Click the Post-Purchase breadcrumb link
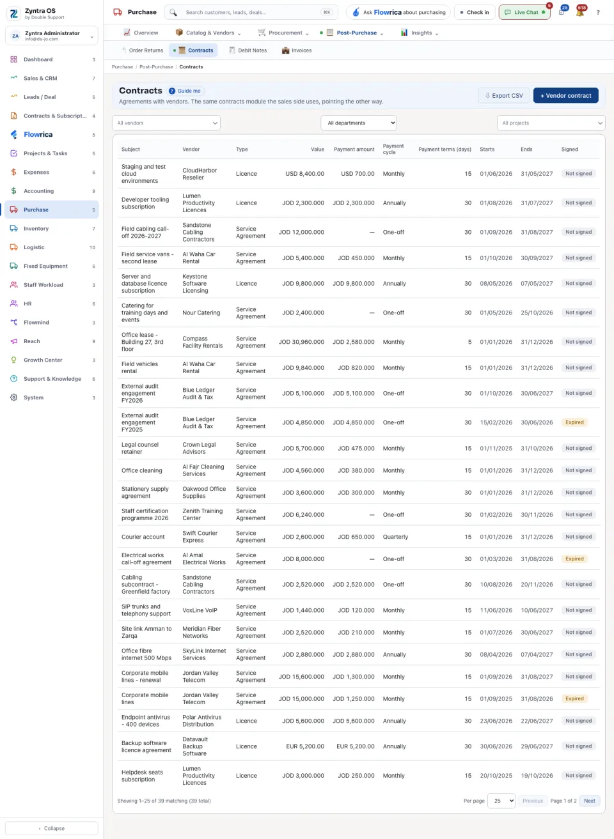The width and height of the screenshot is (614, 839). pyautogui.click(x=156, y=66)
